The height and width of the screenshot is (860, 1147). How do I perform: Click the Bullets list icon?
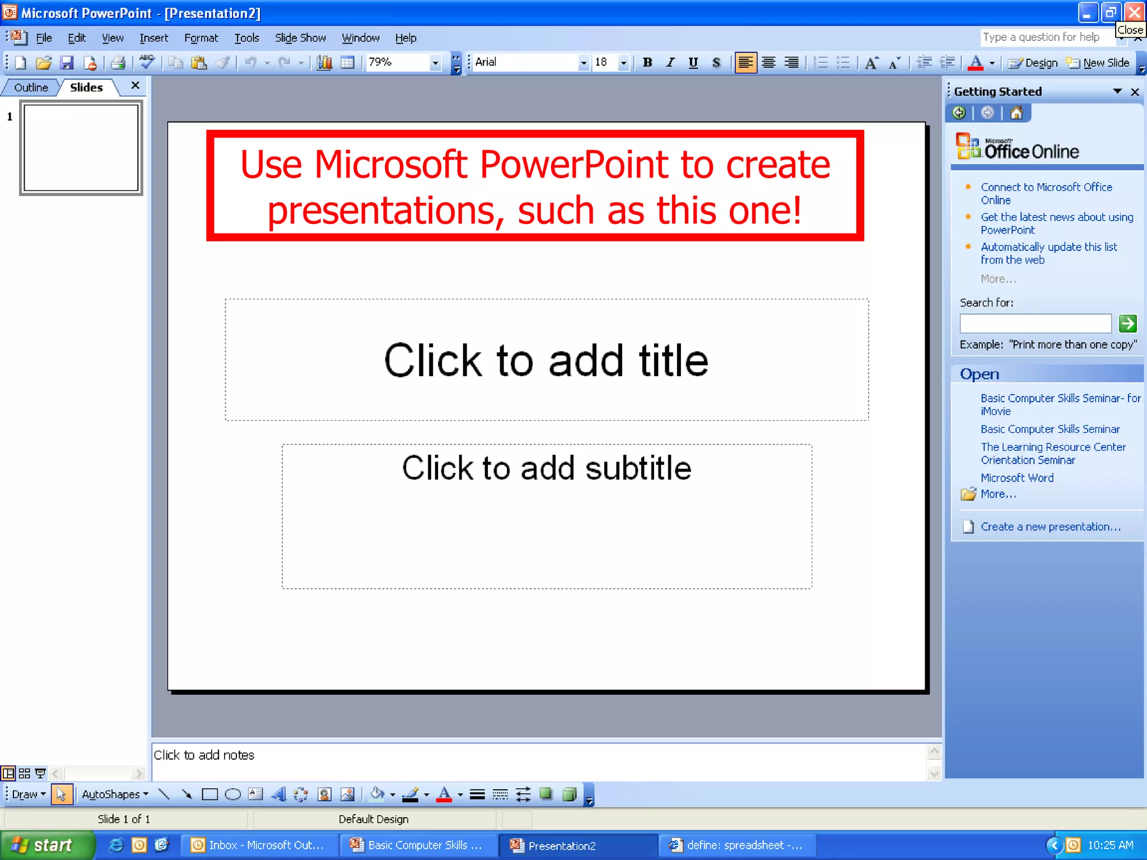(x=843, y=63)
